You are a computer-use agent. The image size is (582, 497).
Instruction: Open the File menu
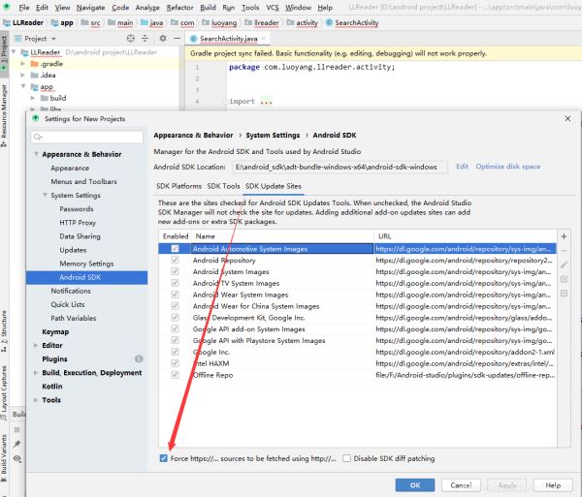point(23,8)
